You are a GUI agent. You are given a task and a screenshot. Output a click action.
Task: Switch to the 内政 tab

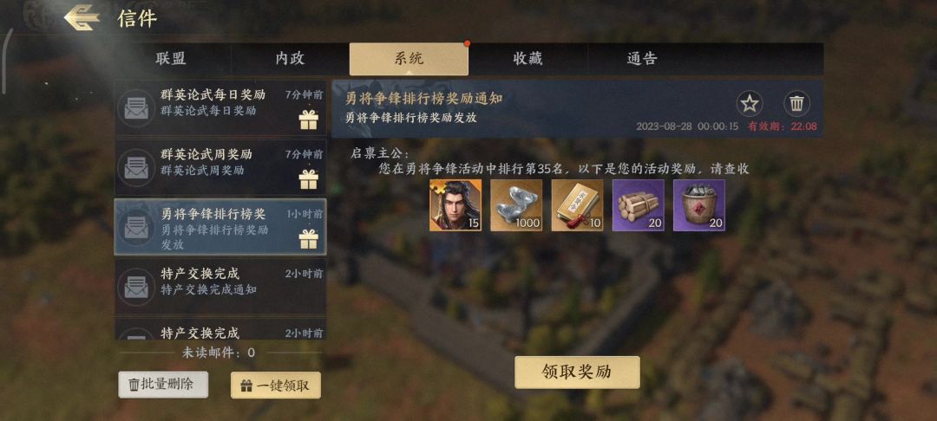coord(291,58)
